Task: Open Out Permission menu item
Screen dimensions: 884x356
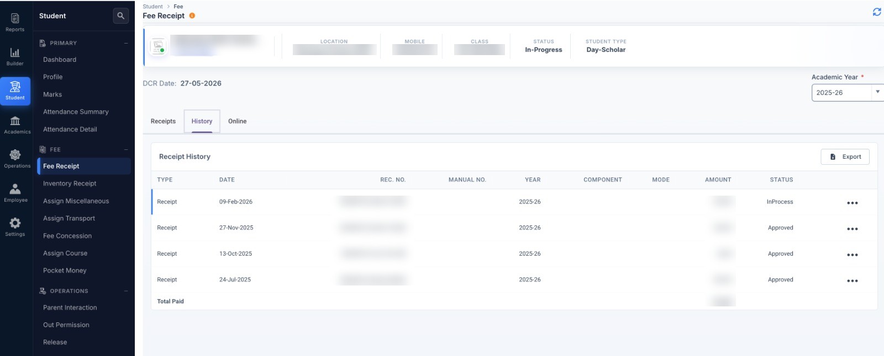Action: click(66, 325)
